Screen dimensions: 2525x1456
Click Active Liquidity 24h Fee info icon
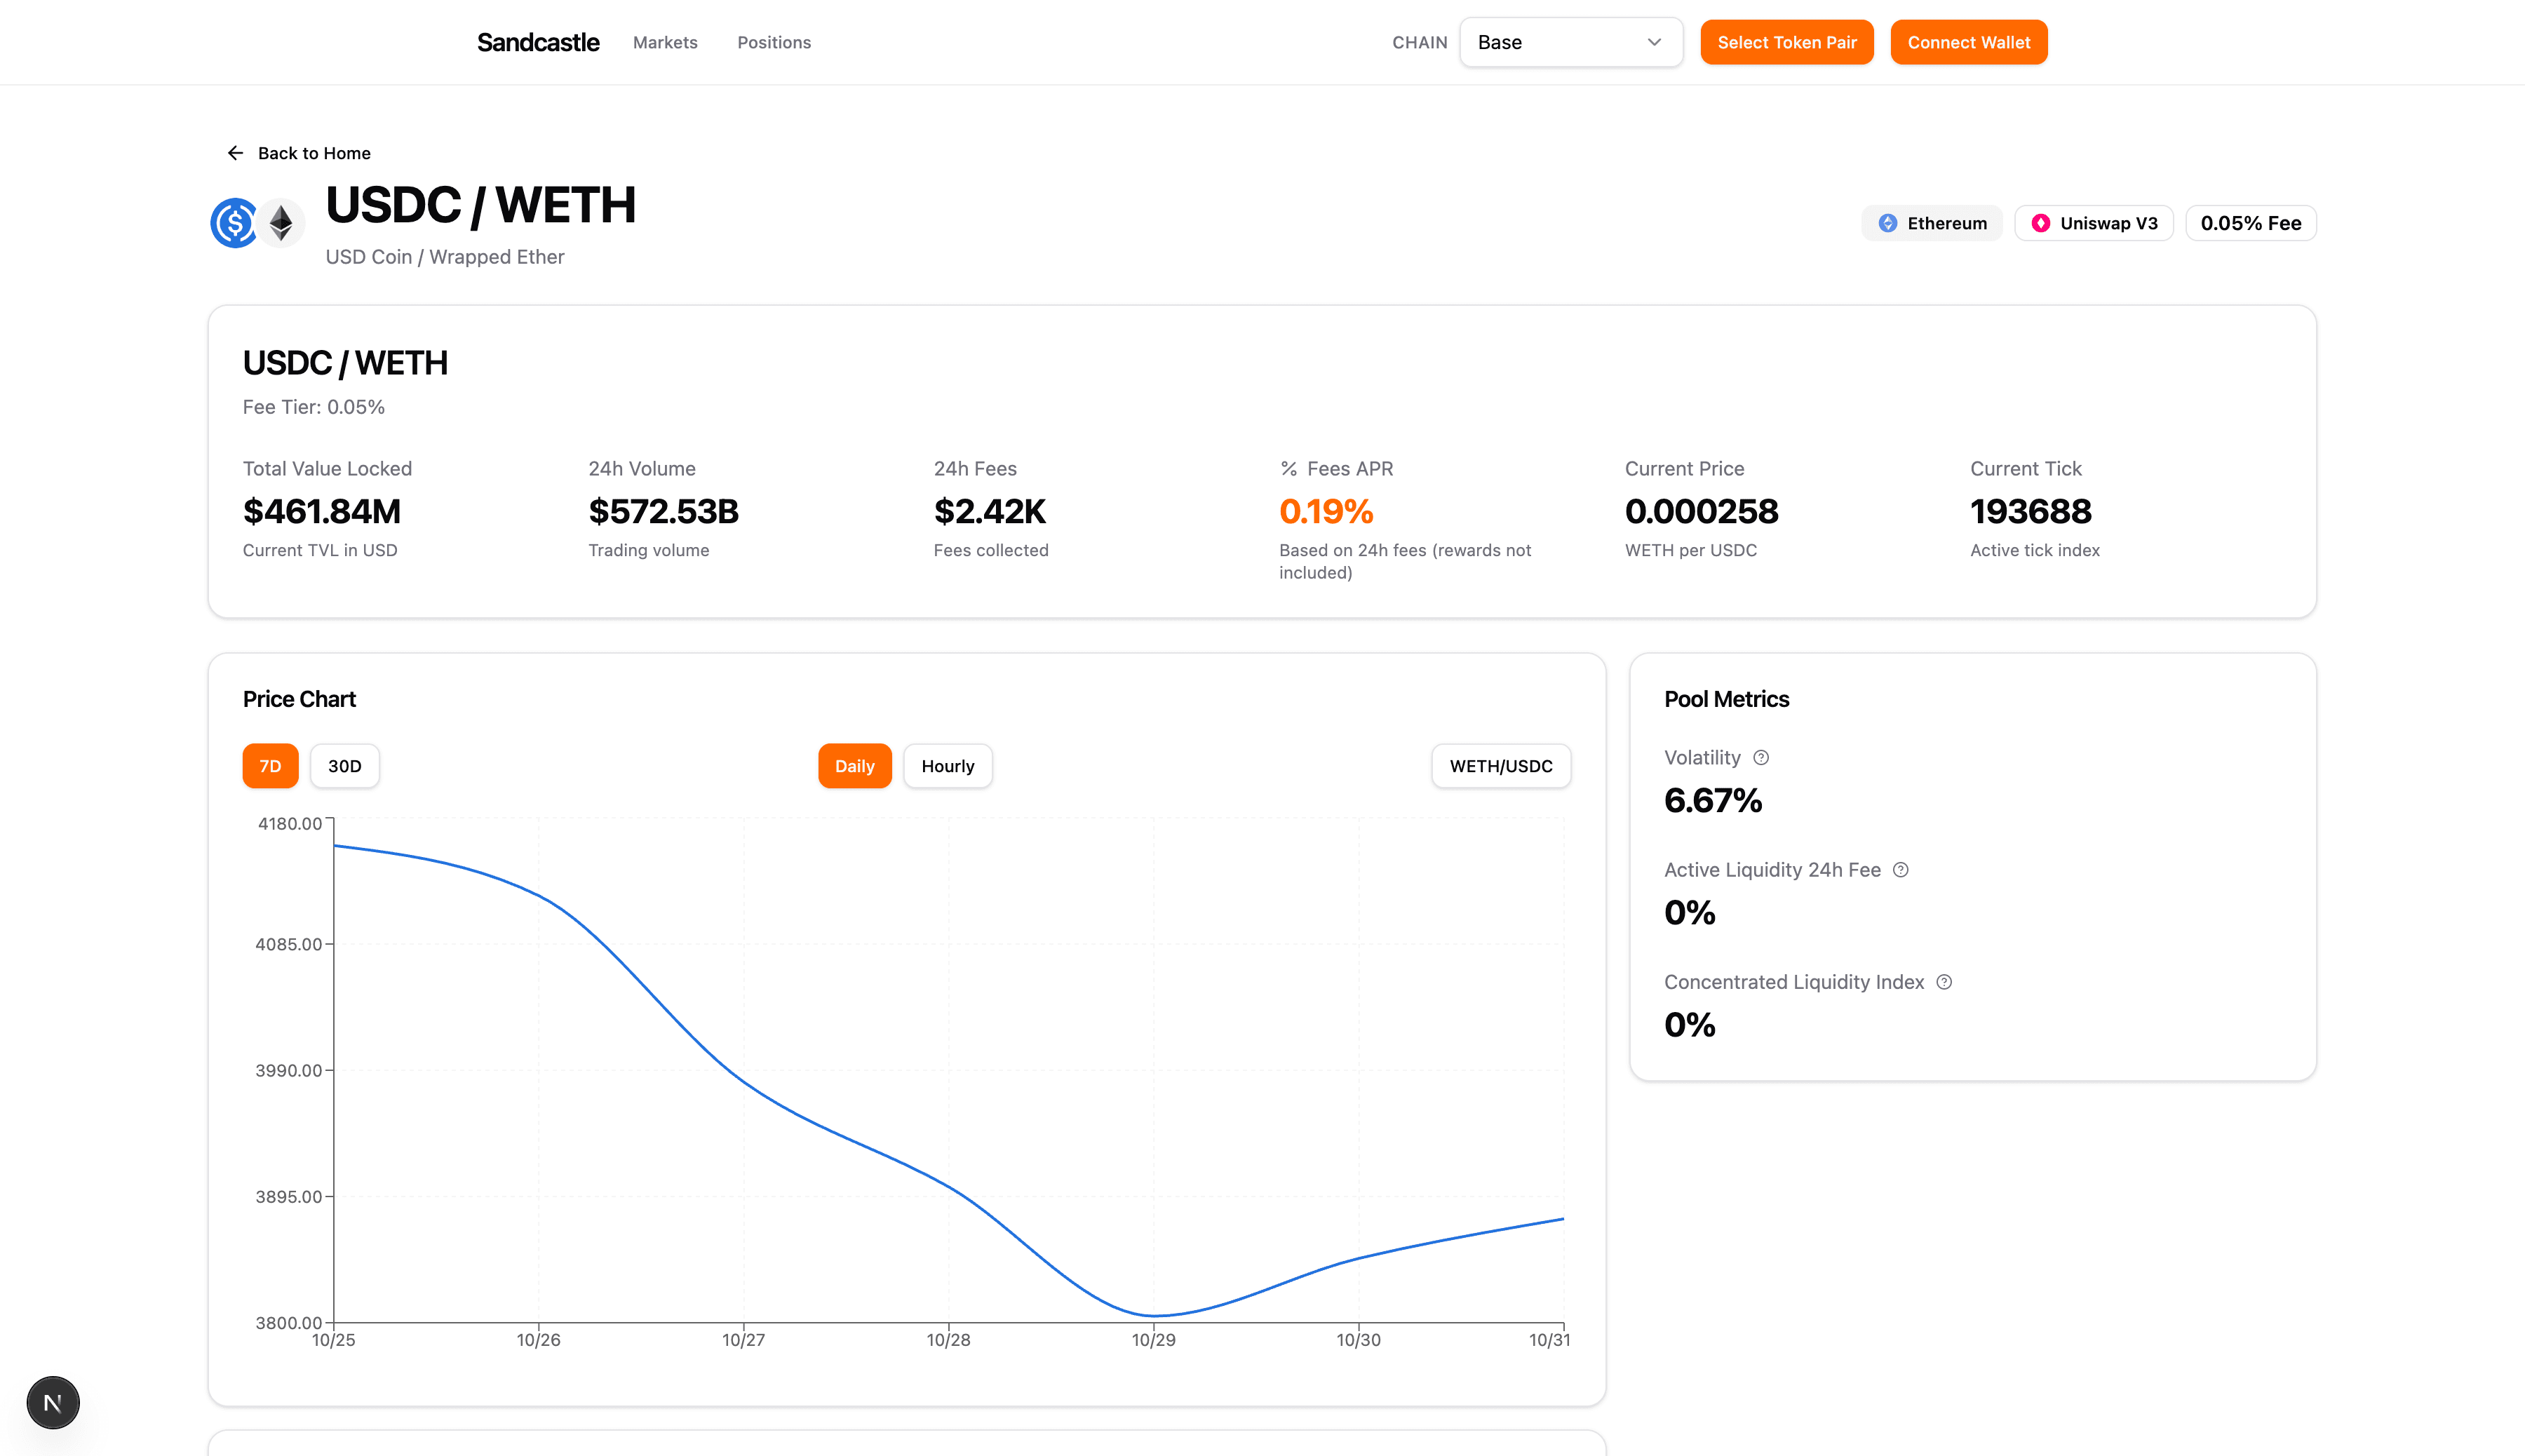click(1901, 870)
